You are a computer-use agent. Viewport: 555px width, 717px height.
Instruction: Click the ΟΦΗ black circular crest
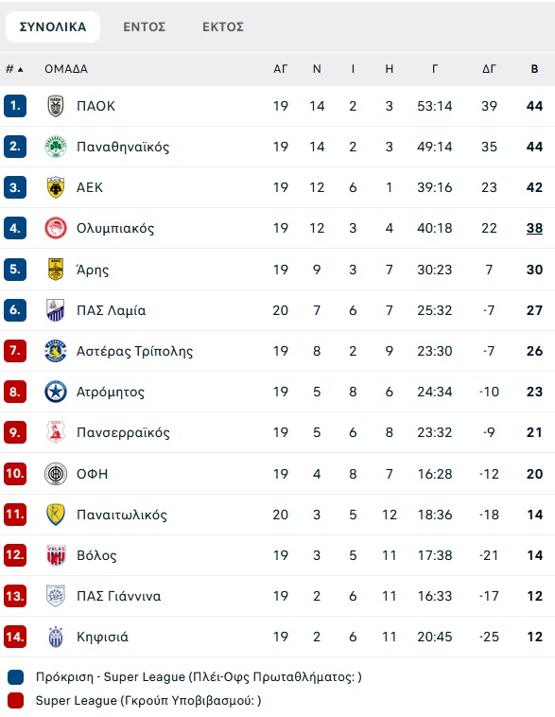pos(56,474)
